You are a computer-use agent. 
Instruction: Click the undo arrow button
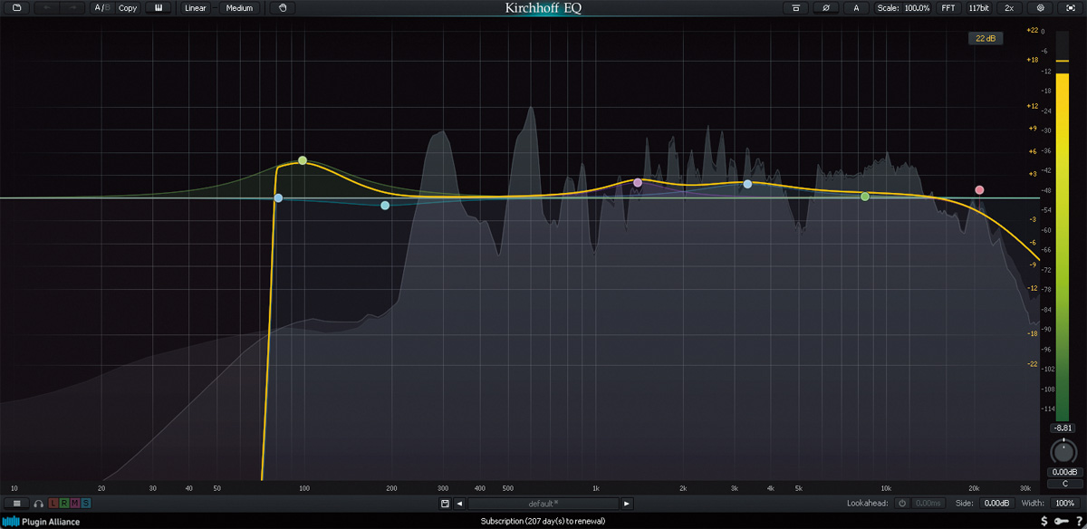point(47,8)
